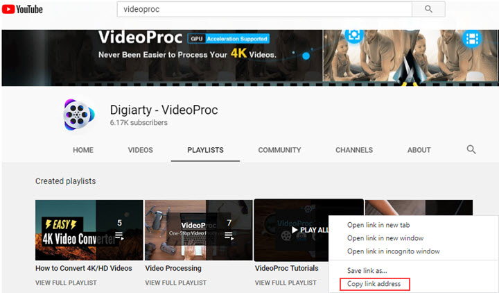Open the Video Processing playlist thumbnail

[199, 230]
